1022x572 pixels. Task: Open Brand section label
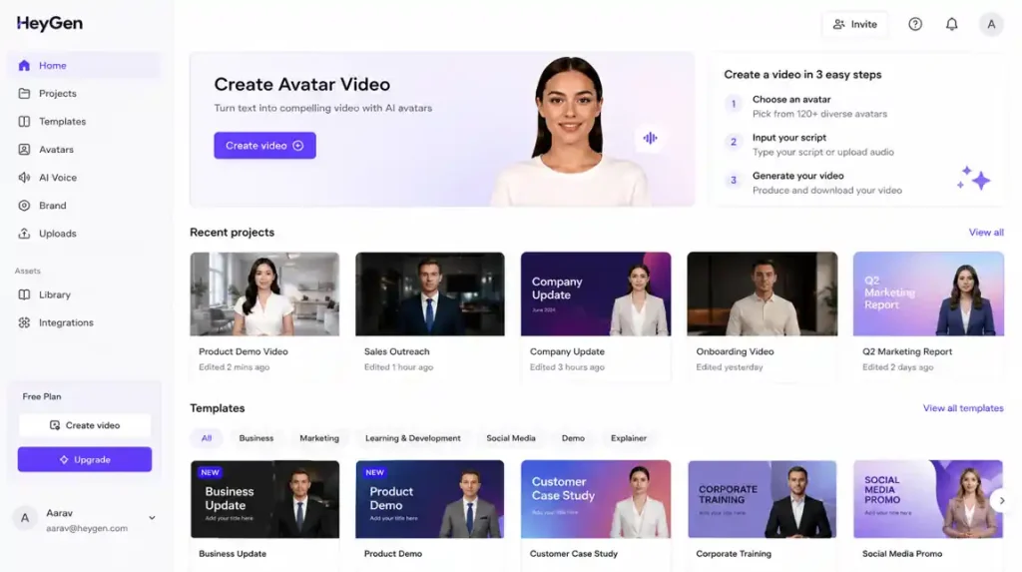tap(52, 206)
